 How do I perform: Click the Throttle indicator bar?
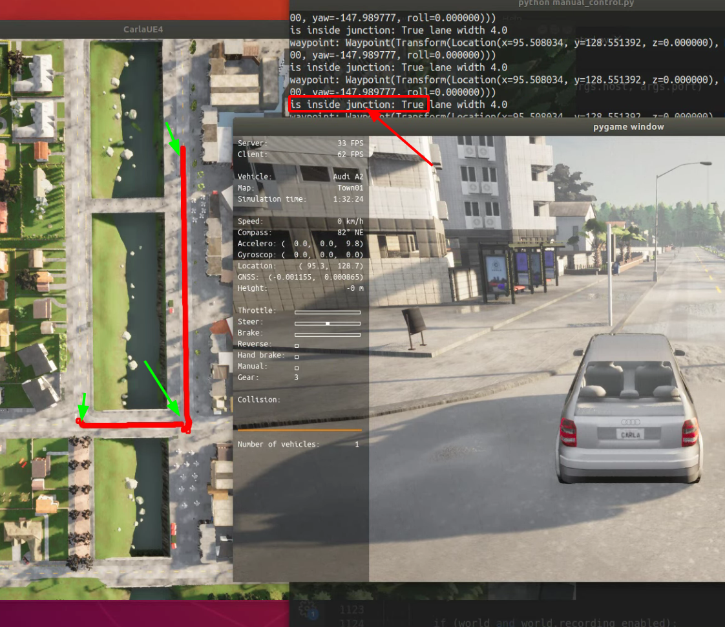(x=327, y=312)
